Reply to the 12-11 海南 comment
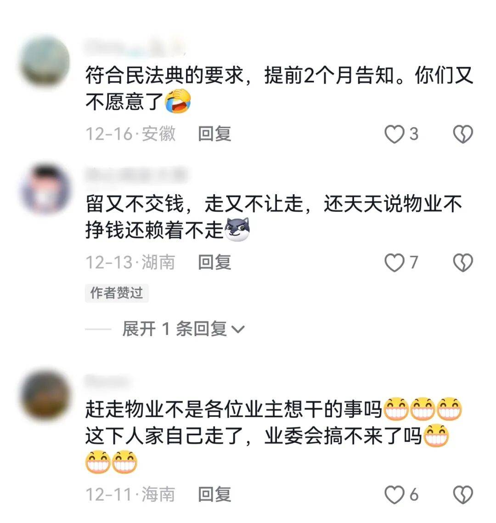 coord(214,495)
